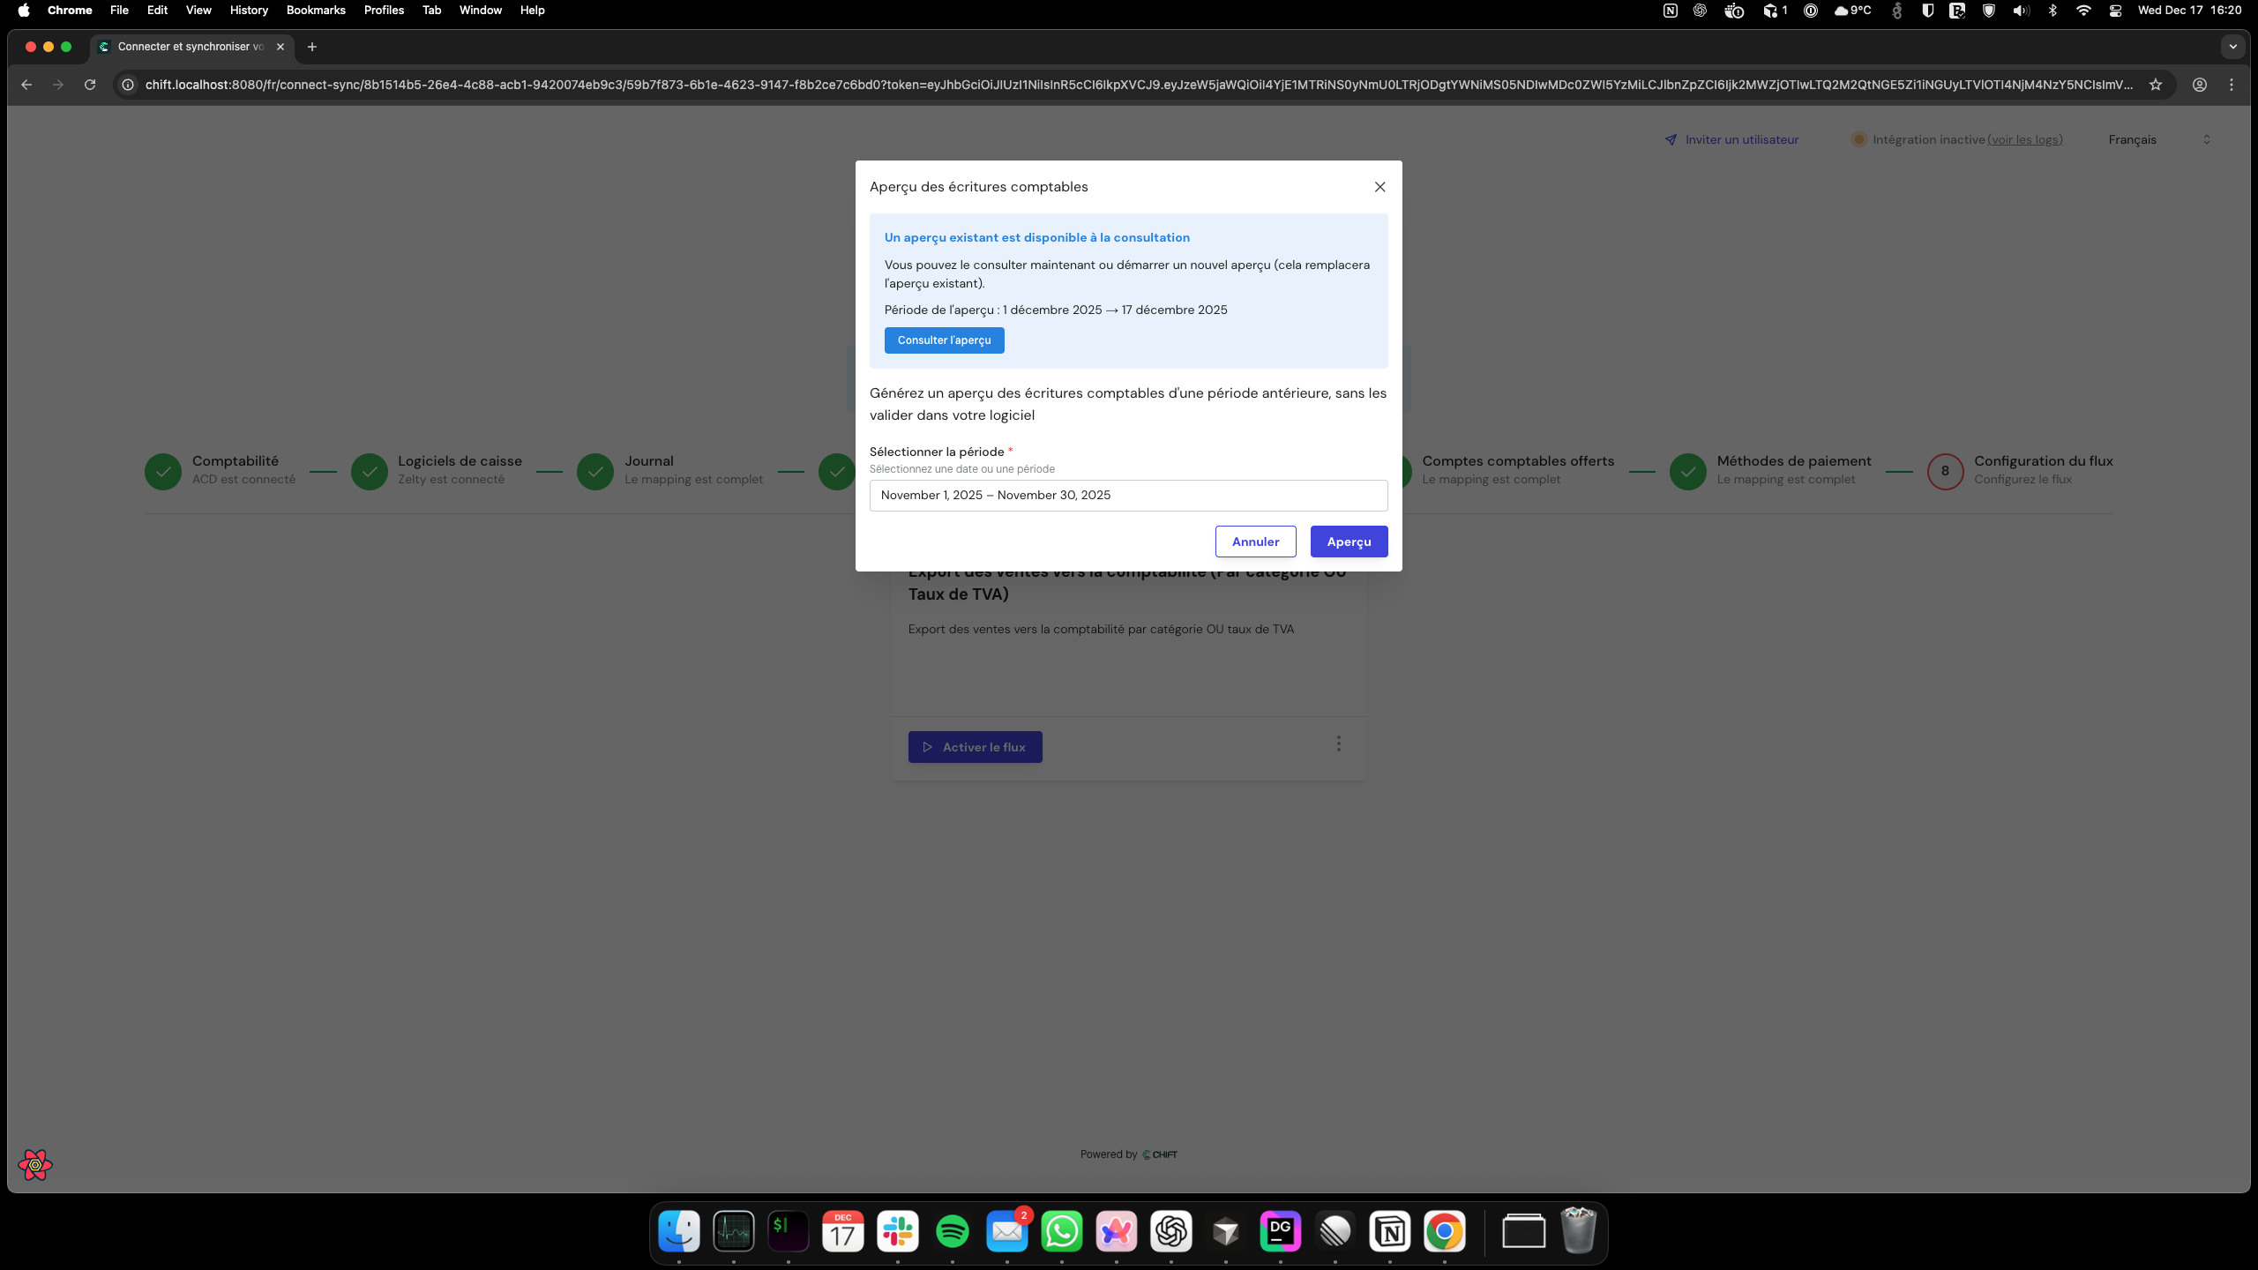Screen dimensions: 2258x1270
Task: Click the React DevTools flower icon
Action: pos(35,1164)
